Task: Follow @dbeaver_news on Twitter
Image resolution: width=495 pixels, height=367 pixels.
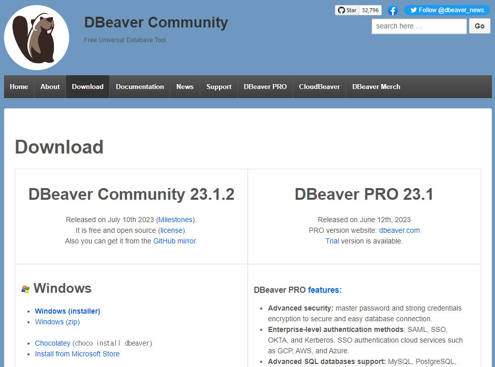Action: (x=447, y=10)
